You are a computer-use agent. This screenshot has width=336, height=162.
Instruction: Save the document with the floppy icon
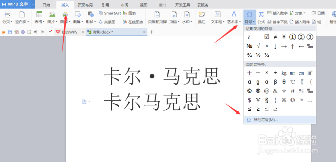click(10, 32)
